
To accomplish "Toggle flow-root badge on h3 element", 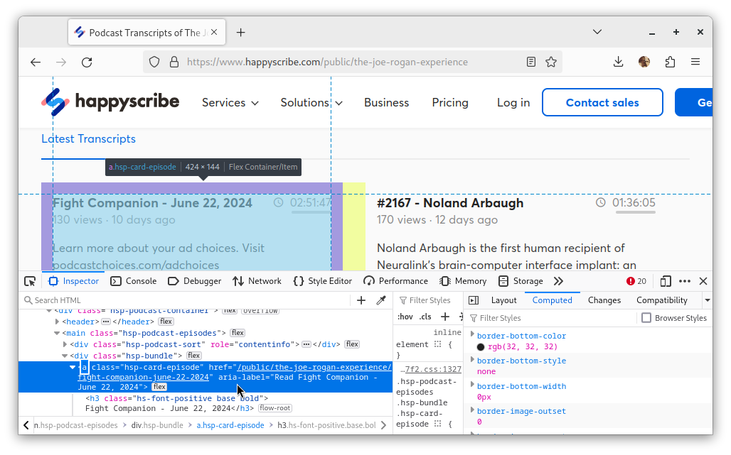I will (x=275, y=408).
